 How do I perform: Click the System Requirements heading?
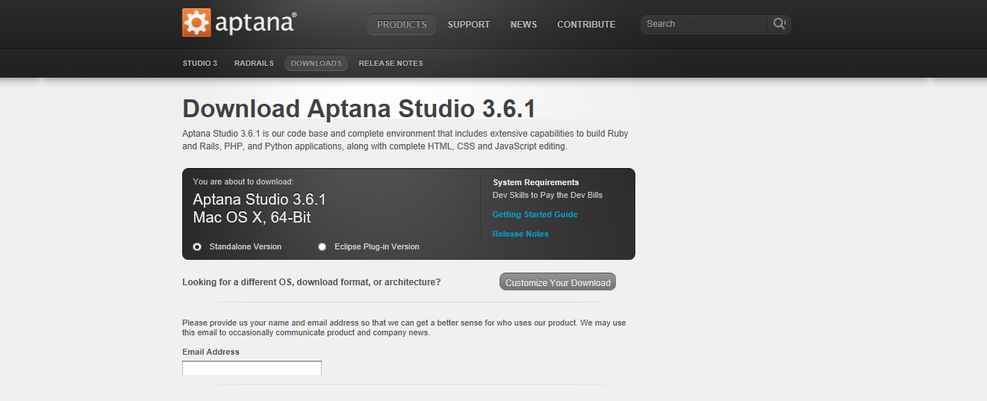click(x=536, y=182)
